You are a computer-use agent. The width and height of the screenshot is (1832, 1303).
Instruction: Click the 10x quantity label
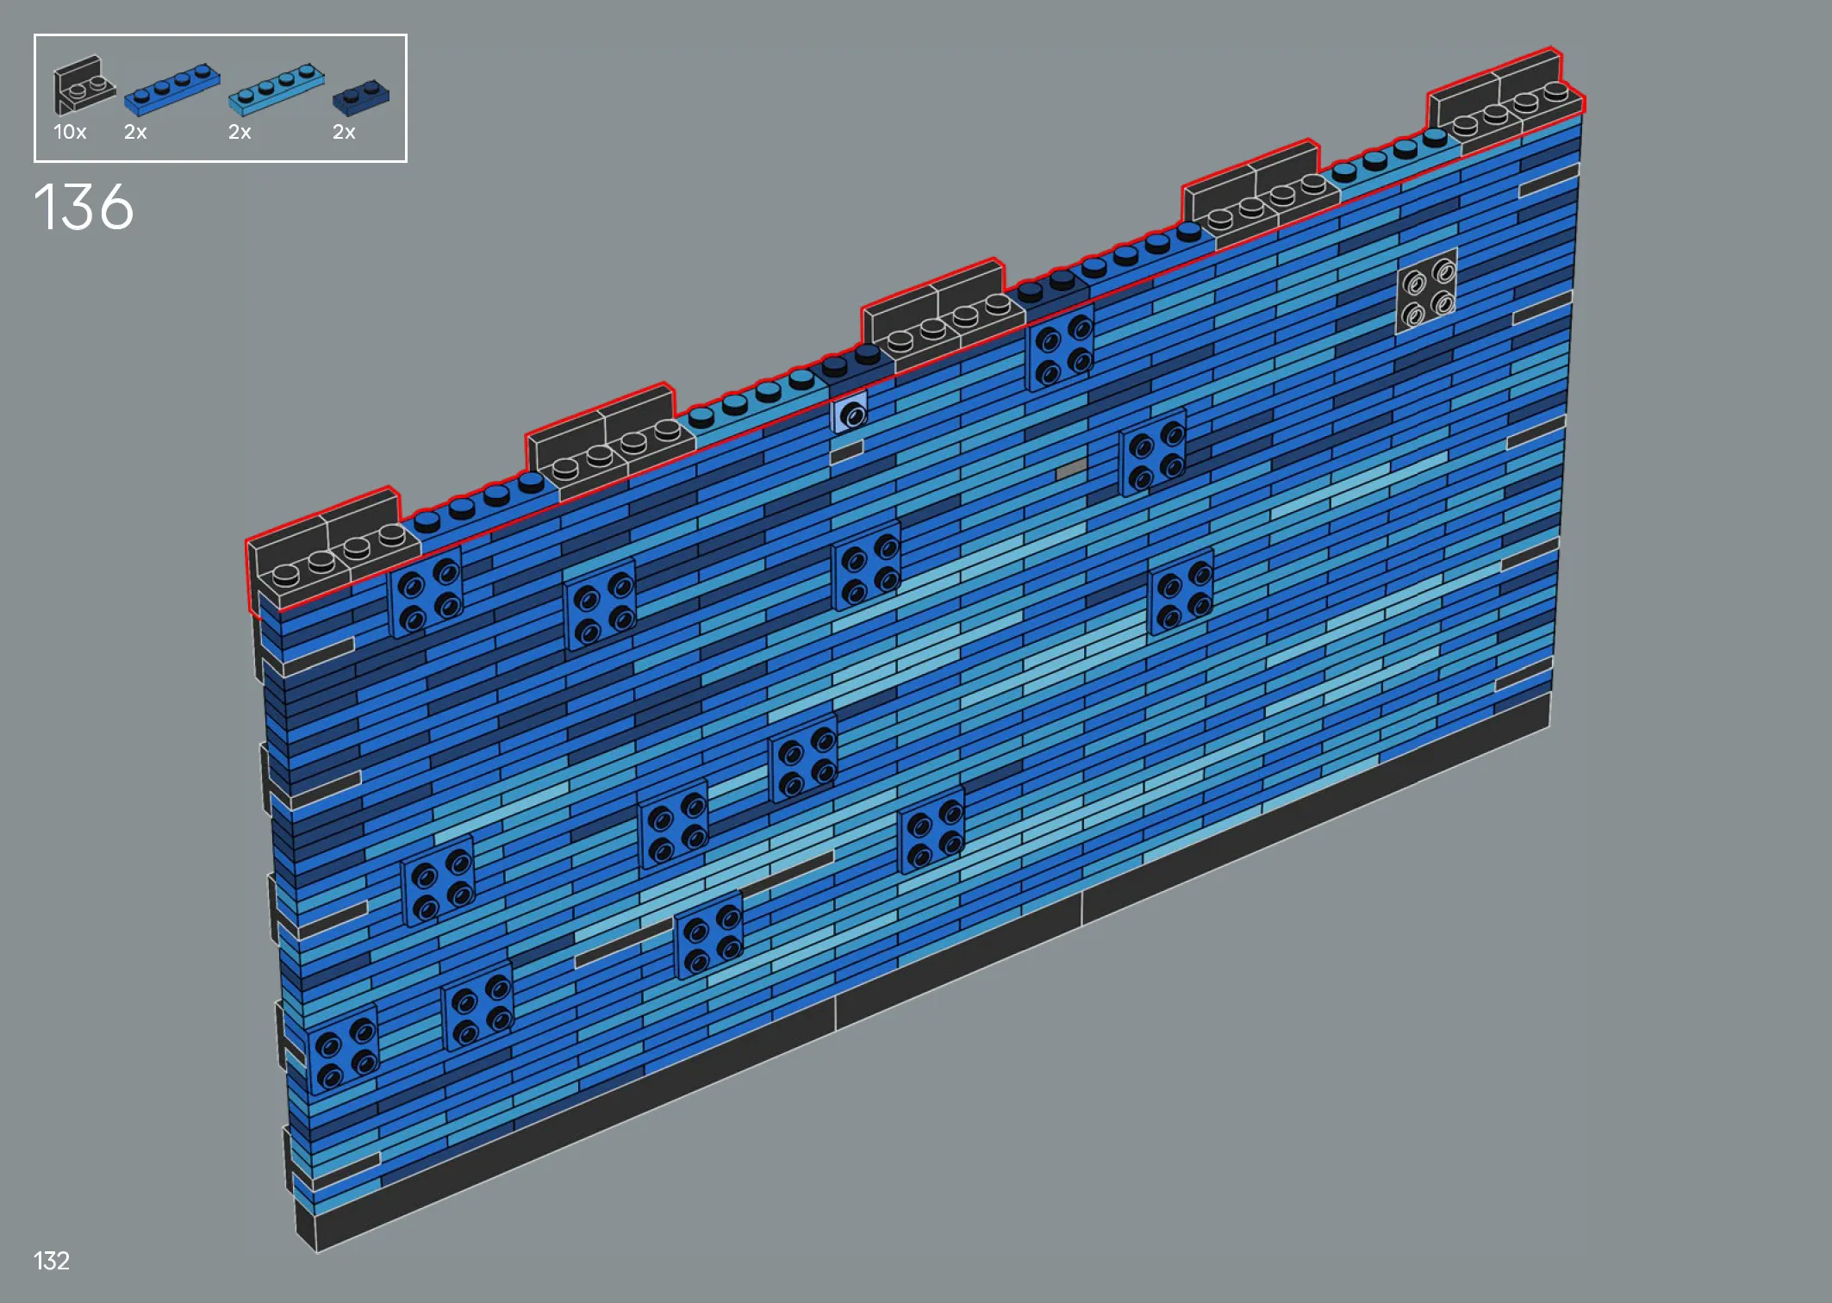tap(70, 132)
